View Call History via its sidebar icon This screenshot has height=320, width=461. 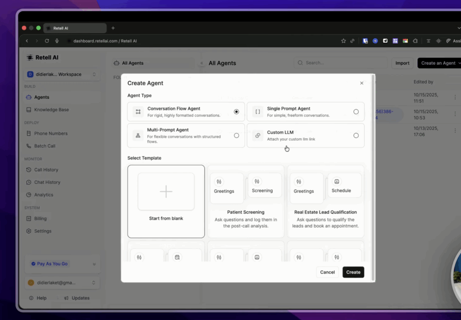[x=28, y=169]
